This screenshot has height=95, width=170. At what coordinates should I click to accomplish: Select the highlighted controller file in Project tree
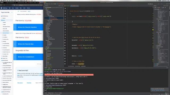click(x=54, y=18)
